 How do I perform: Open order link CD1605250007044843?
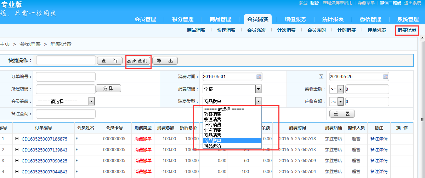pyautogui.click(x=44, y=172)
